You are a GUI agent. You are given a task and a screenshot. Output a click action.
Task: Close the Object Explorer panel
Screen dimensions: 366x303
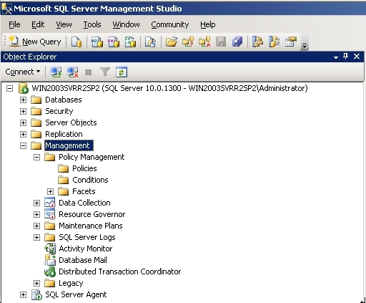click(x=357, y=57)
